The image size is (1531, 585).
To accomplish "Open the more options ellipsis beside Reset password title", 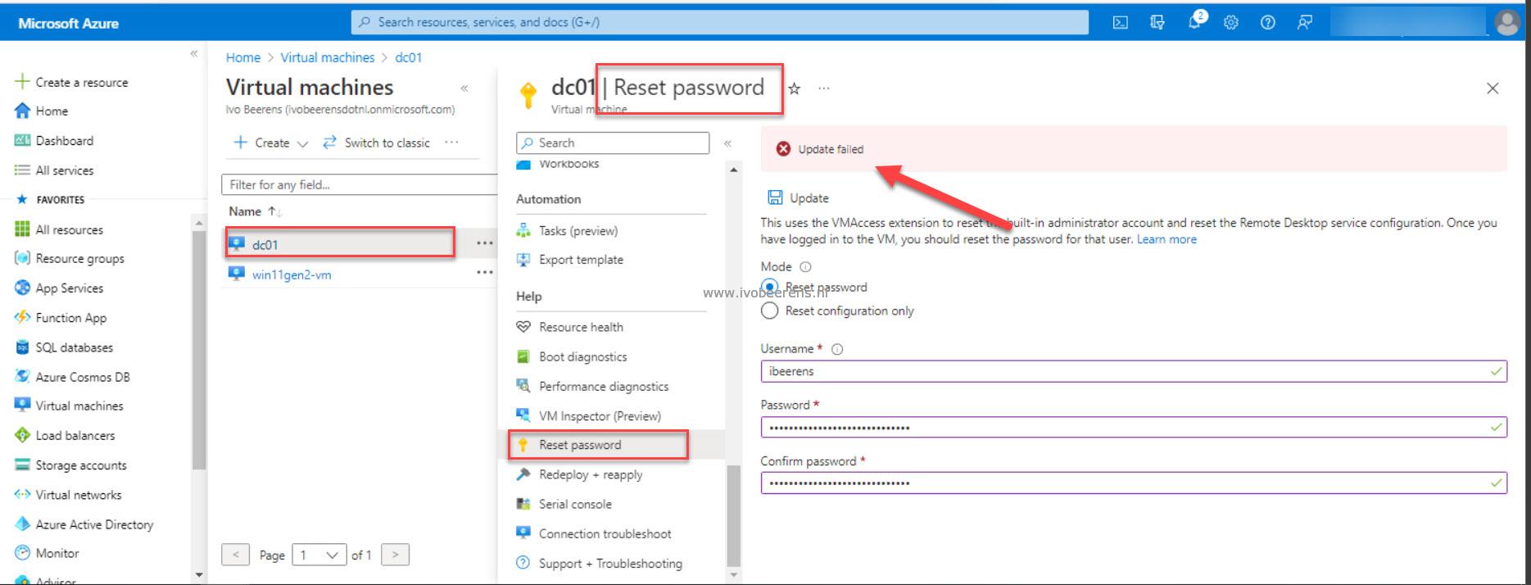I will (x=823, y=88).
